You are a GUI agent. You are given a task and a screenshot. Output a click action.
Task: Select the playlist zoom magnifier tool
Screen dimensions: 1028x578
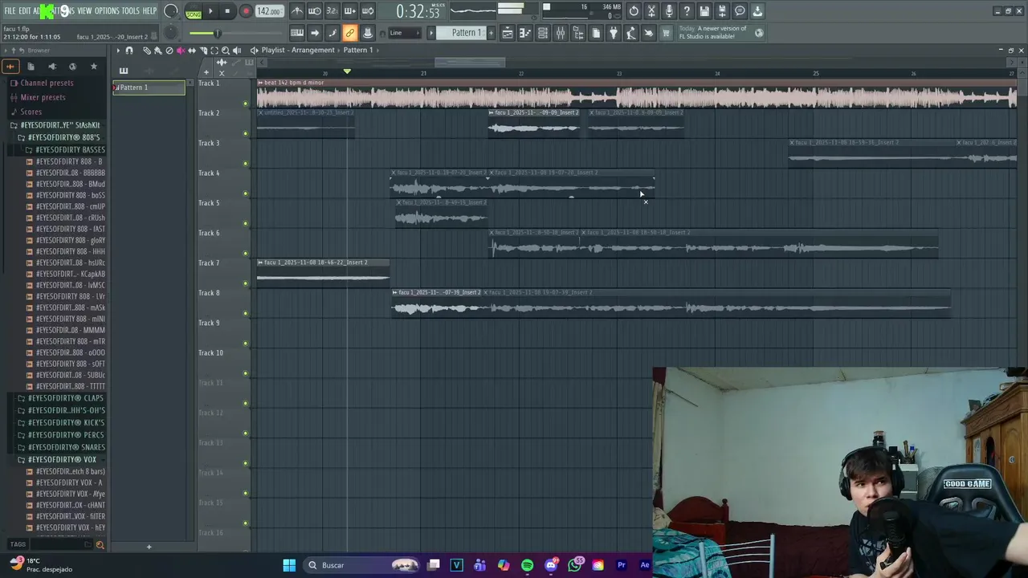(x=225, y=51)
